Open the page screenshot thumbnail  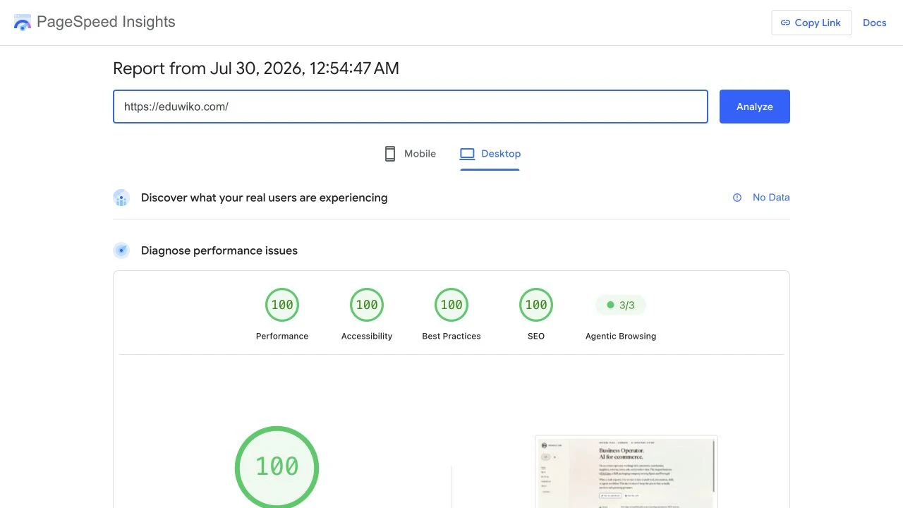coord(626,471)
